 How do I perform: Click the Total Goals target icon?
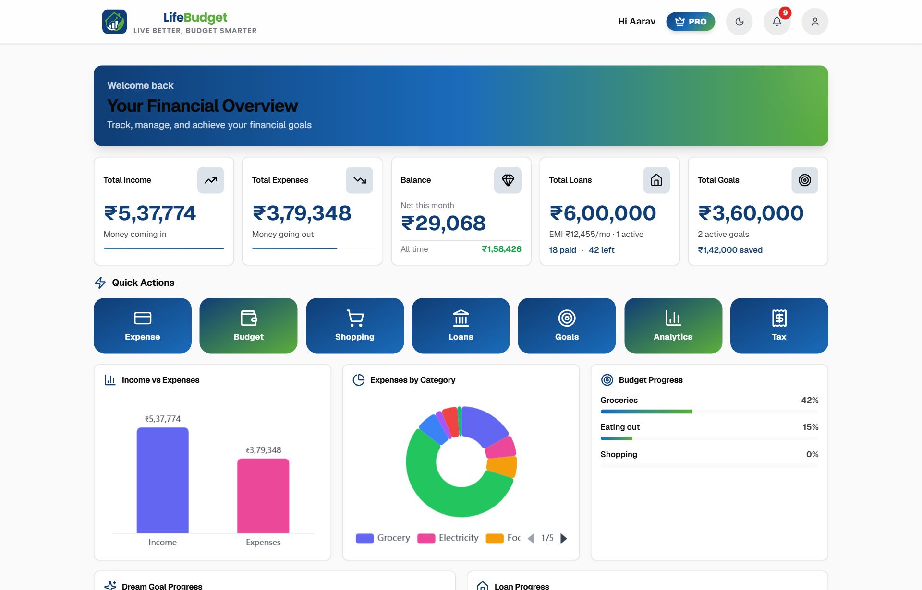click(805, 180)
